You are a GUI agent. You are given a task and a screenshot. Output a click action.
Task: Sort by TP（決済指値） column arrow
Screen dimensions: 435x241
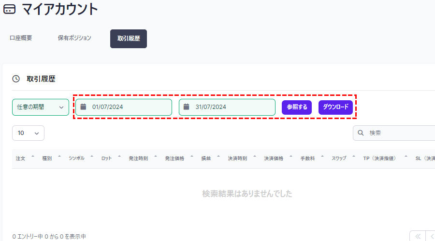click(x=406, y=157)
